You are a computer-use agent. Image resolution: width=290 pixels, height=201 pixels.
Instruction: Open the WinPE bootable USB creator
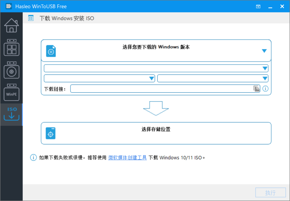[12, 92]
